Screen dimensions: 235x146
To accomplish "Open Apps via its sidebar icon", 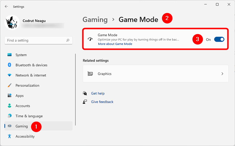I will click(x=9, y=96).
